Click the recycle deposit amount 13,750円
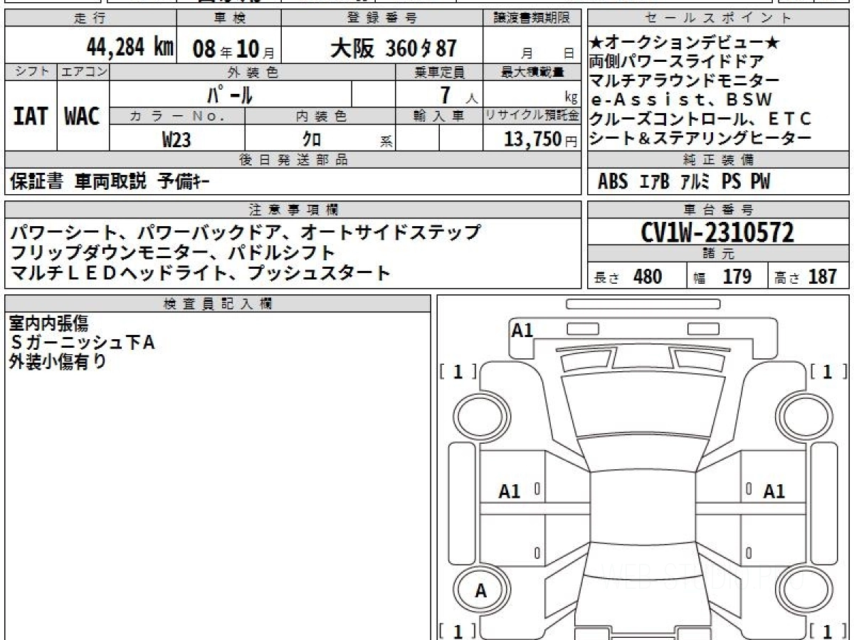This screenshot has width=854, height=640. tap(532, 139)
